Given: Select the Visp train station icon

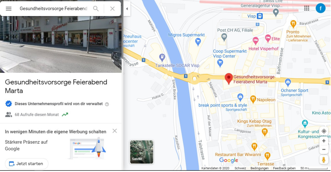Looking at the screenshot, I should click(x=259, y=16).
